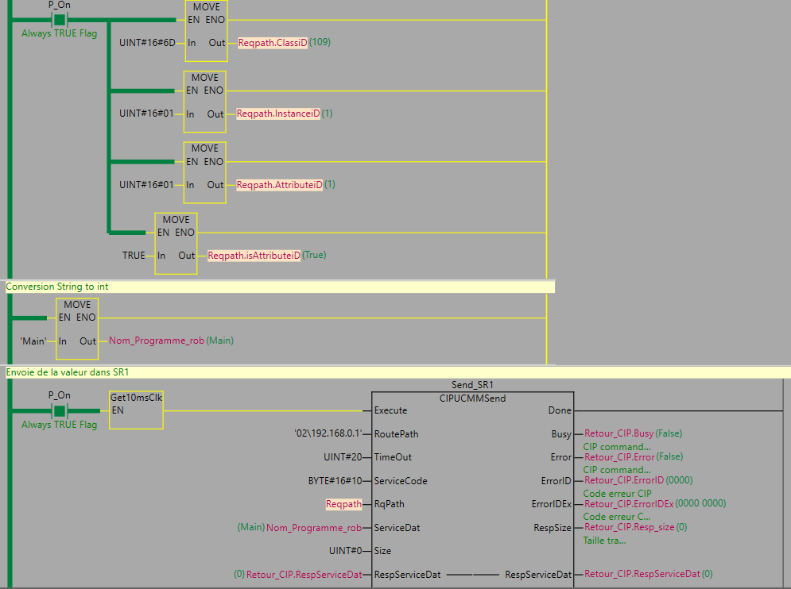Select the Reqpath variable on RqPath input
Screen dimensions: 791x589
[343, 504]
